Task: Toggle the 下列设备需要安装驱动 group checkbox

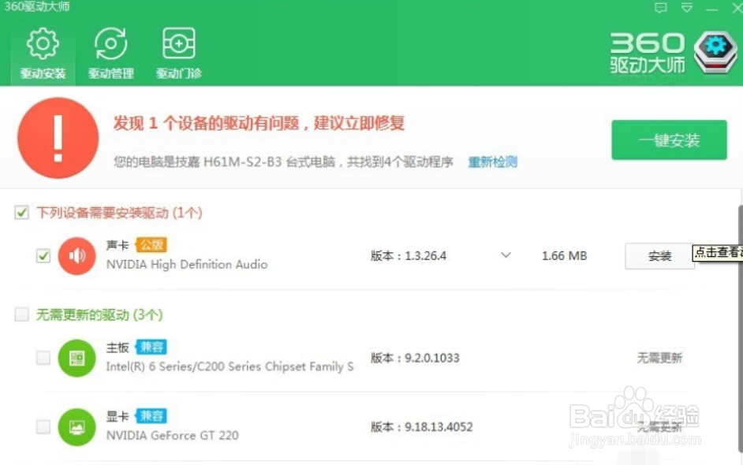Action: pyautogui.click(x=21, y=213)
